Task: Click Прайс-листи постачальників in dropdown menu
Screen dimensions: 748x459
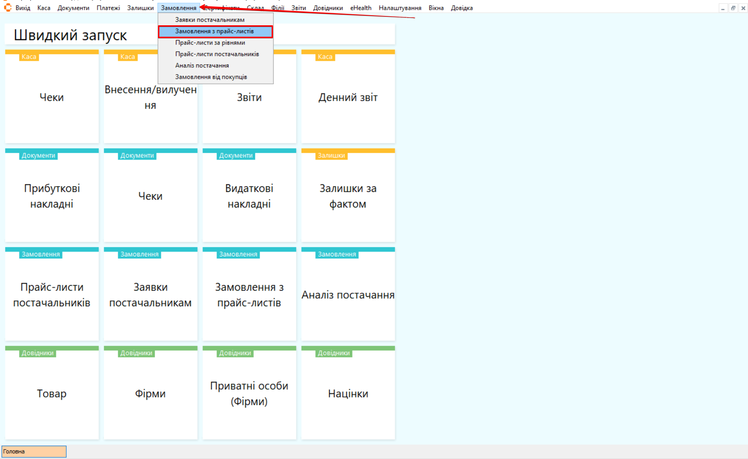Action: pyautogui.click(x=217, y=54)
